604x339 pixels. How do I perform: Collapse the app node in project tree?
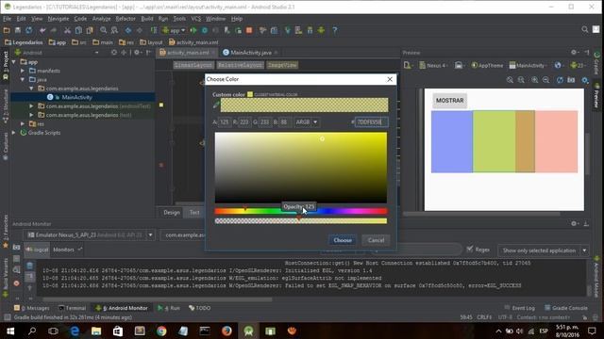pos(14,62)
